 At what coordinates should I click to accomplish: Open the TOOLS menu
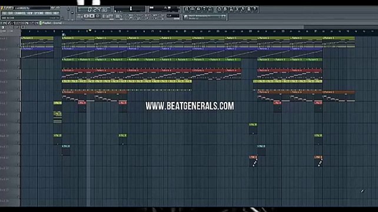point(48,13)
